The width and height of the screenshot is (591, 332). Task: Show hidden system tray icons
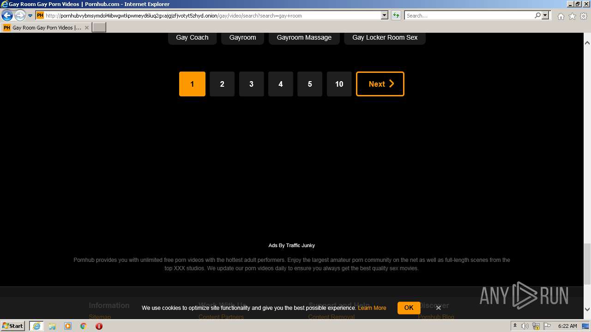pyautogui.click(x=515, y=326)
